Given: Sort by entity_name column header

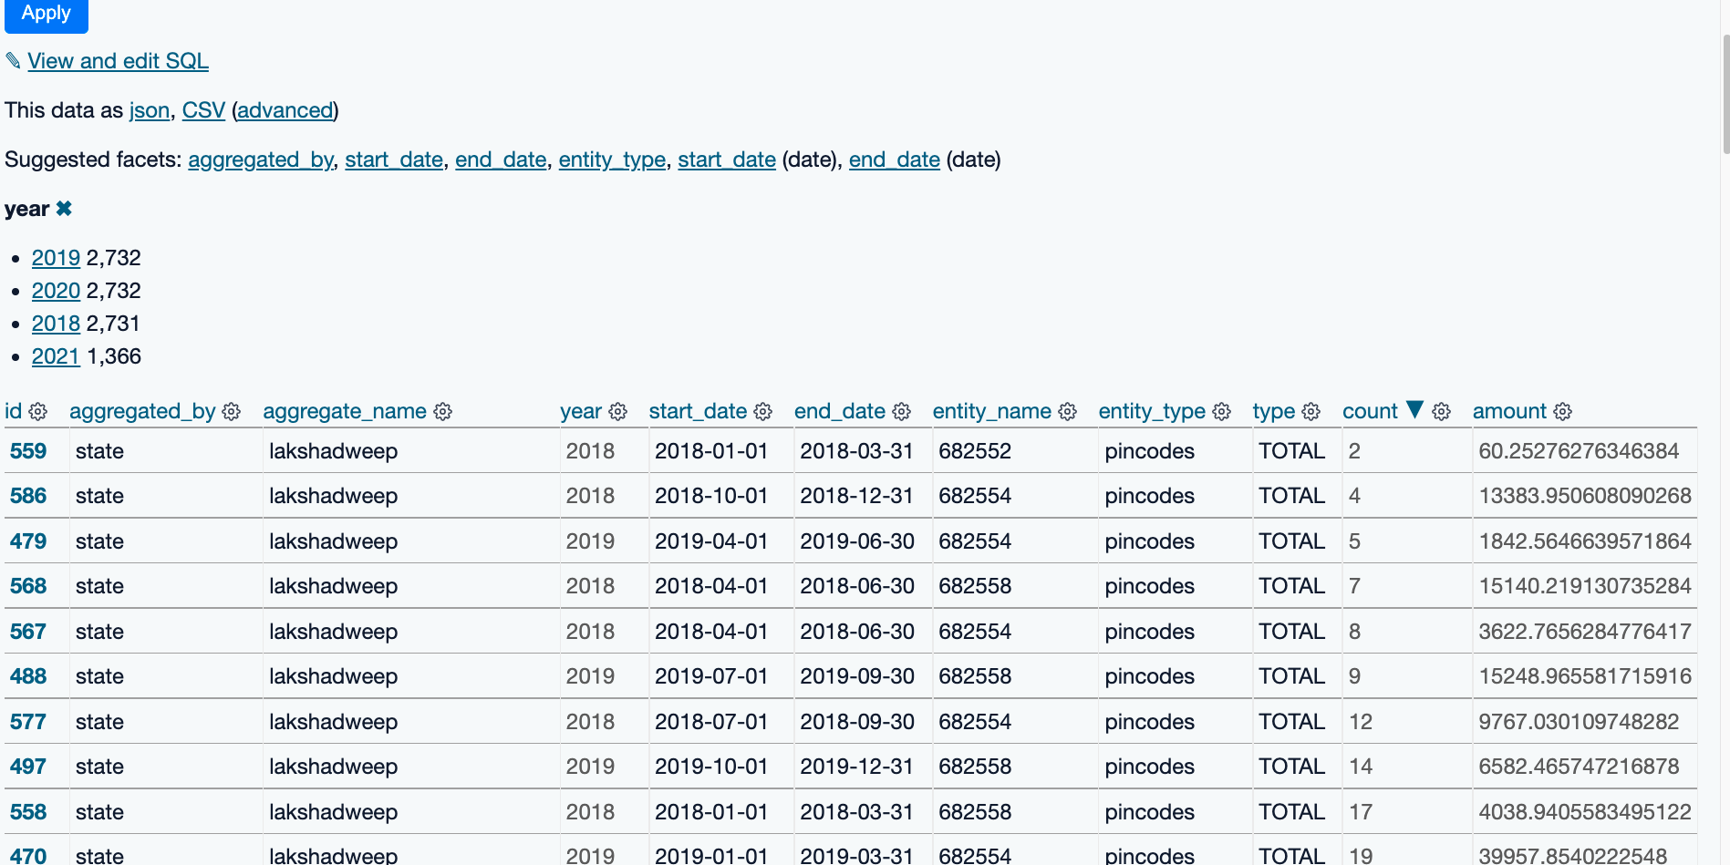Looking at the screenshot, I should coord(992,411).
